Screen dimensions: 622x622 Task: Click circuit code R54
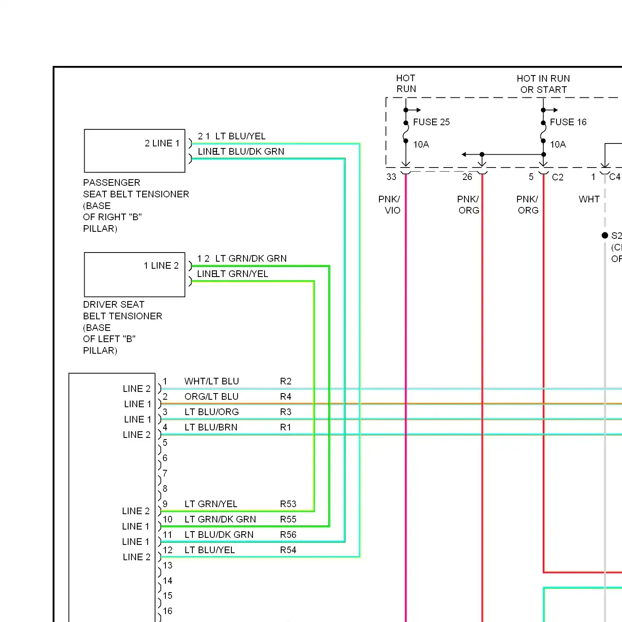point(288,550)
